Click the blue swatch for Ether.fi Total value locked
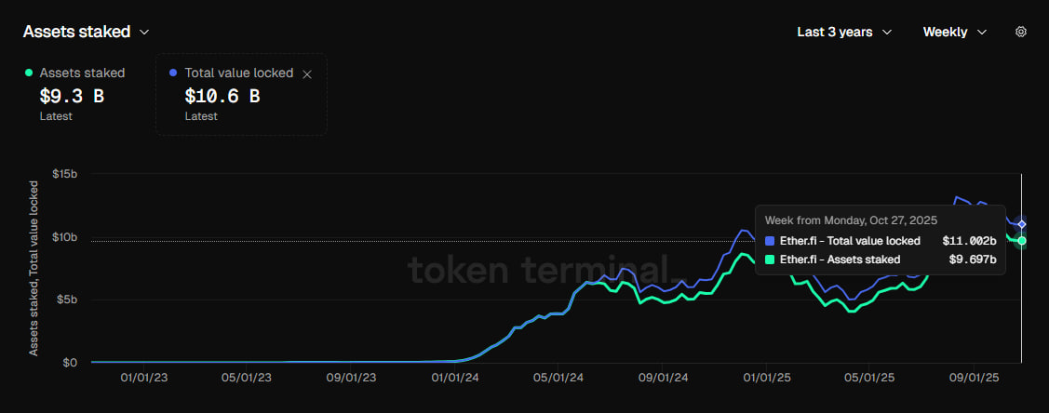The height and width of the screenshot is (413, 1049). click(x=770, y=241)
